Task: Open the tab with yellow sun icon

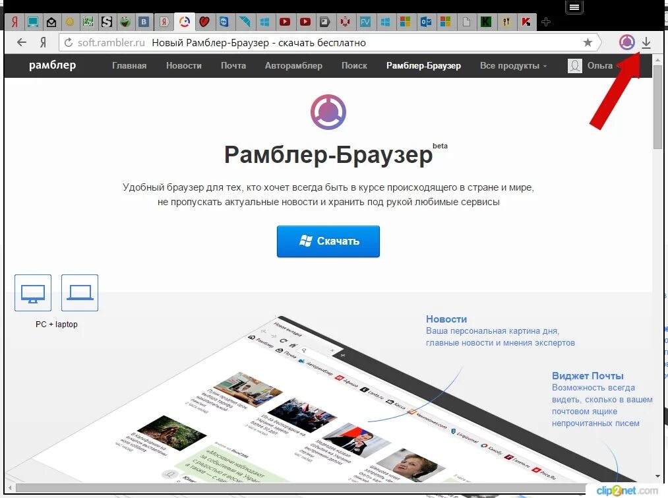Action: click(x=70, y=22)
